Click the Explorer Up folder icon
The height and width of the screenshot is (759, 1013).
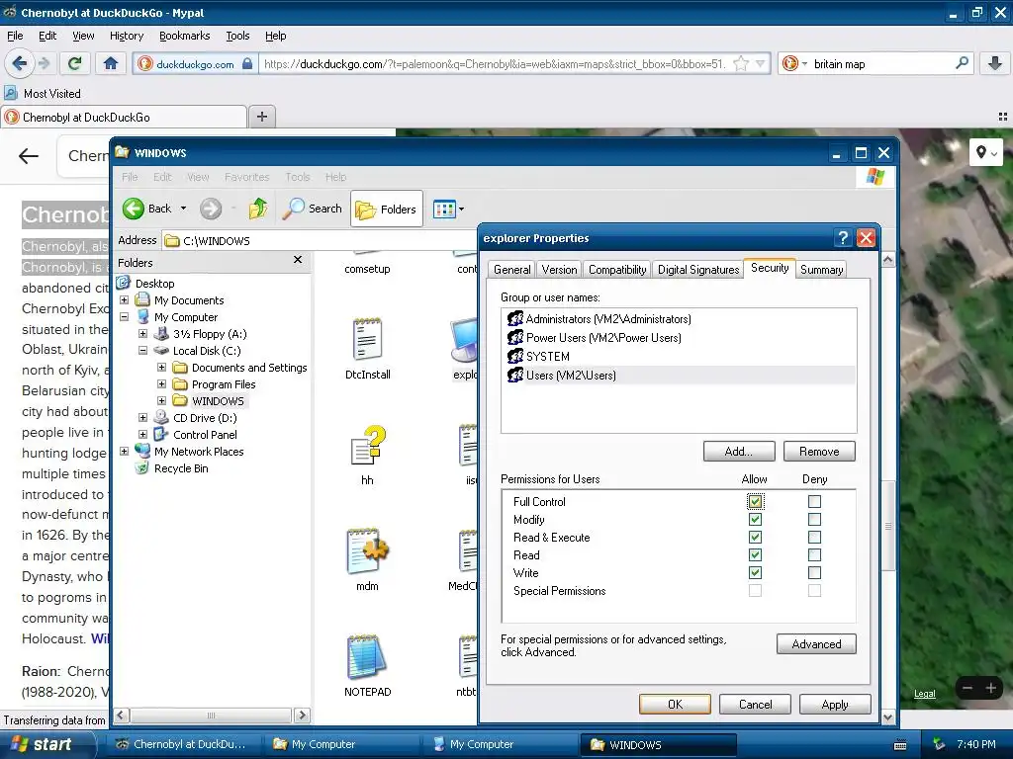(x=258, y=209)
